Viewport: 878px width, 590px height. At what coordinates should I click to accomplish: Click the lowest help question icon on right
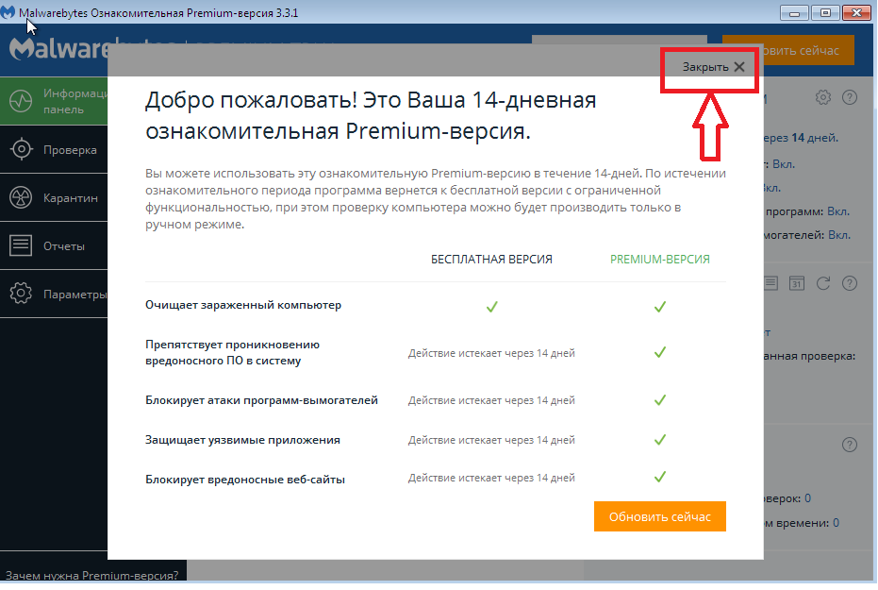tap(850, 445)
